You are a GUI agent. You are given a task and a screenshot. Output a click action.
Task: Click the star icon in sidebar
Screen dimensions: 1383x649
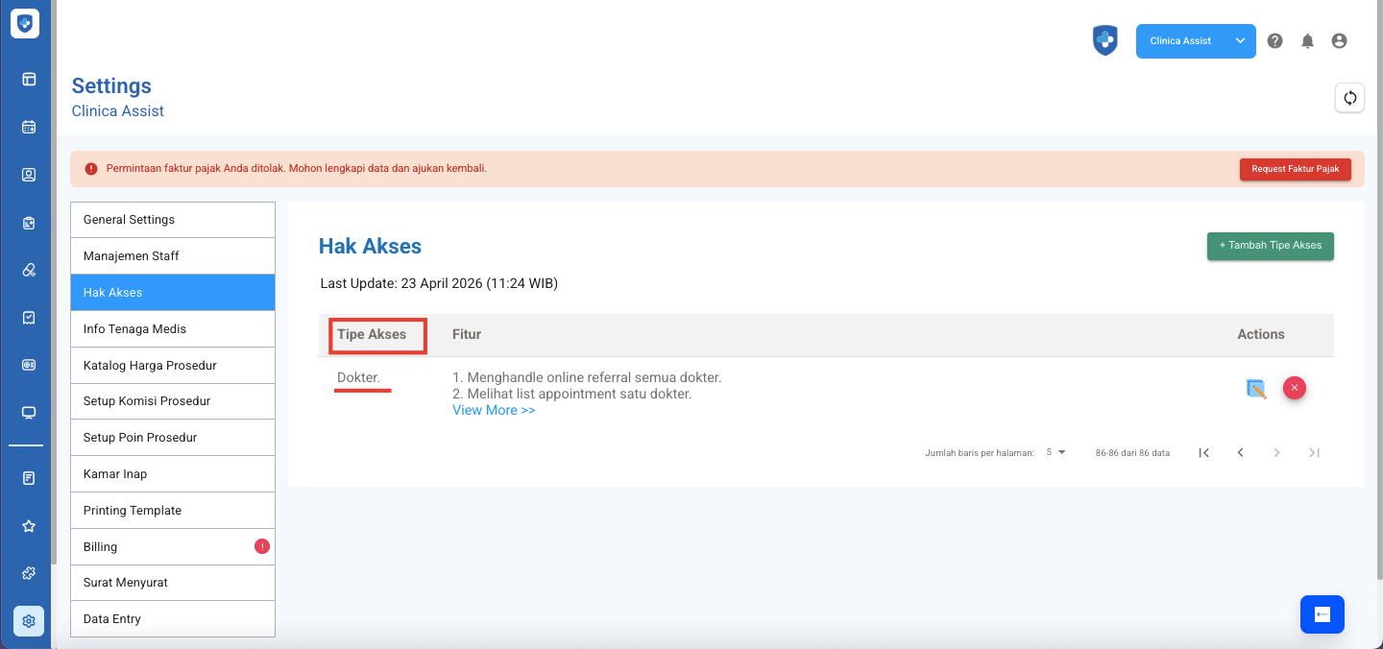29,526
